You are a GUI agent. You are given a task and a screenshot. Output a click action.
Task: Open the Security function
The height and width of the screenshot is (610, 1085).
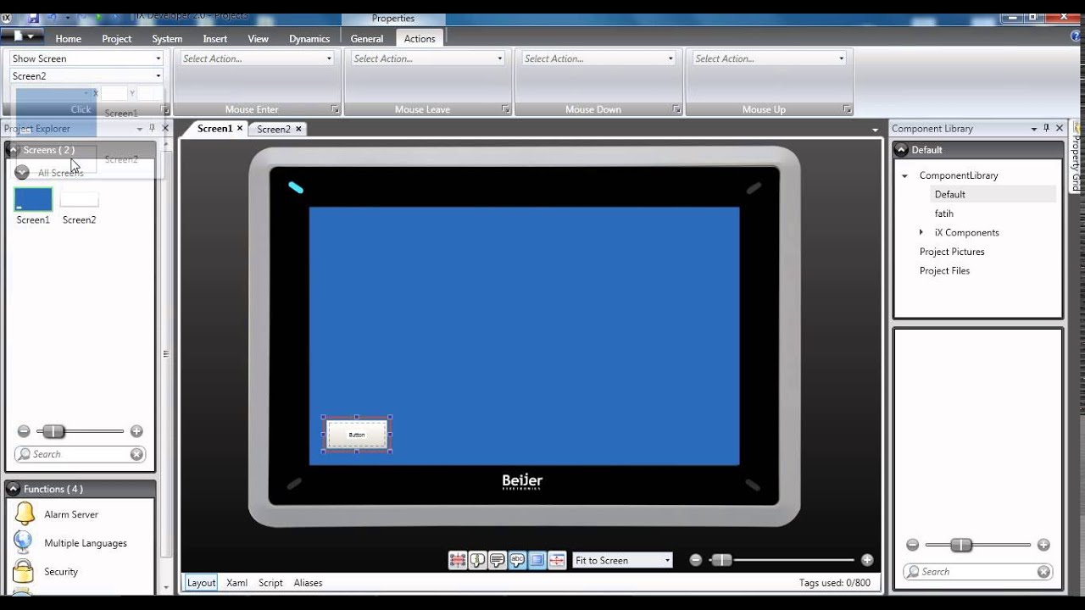click(x=61, y=572)
